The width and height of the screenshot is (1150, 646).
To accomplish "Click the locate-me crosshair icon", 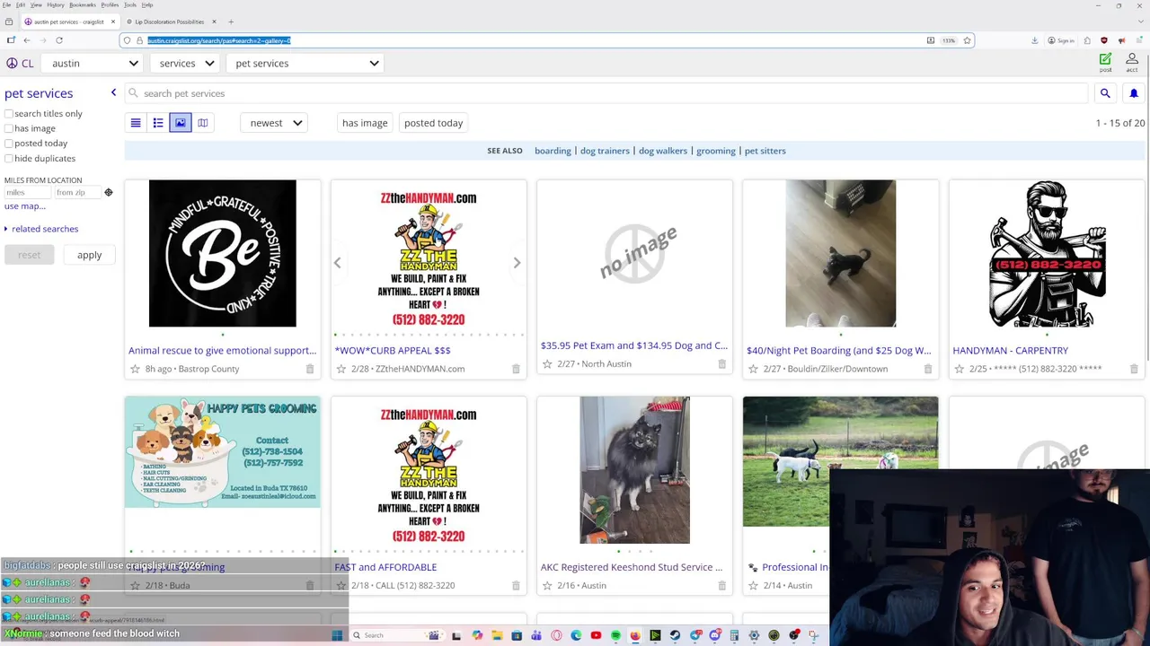I will tap(109, 192).
